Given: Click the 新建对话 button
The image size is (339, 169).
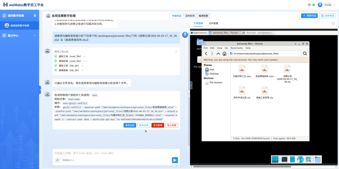Looking at the screenshot, I should pos(309,16).
